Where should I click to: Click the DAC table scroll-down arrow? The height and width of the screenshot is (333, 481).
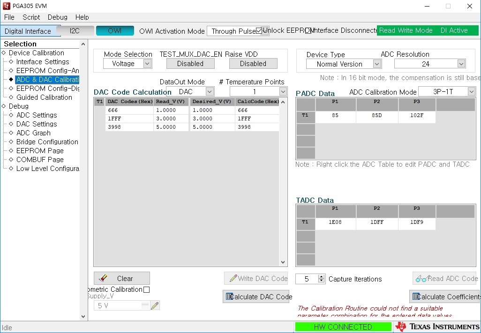283,262
